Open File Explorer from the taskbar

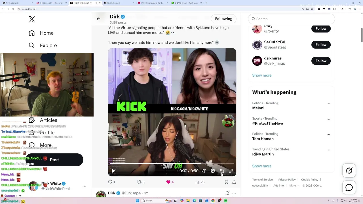(188, 201)
